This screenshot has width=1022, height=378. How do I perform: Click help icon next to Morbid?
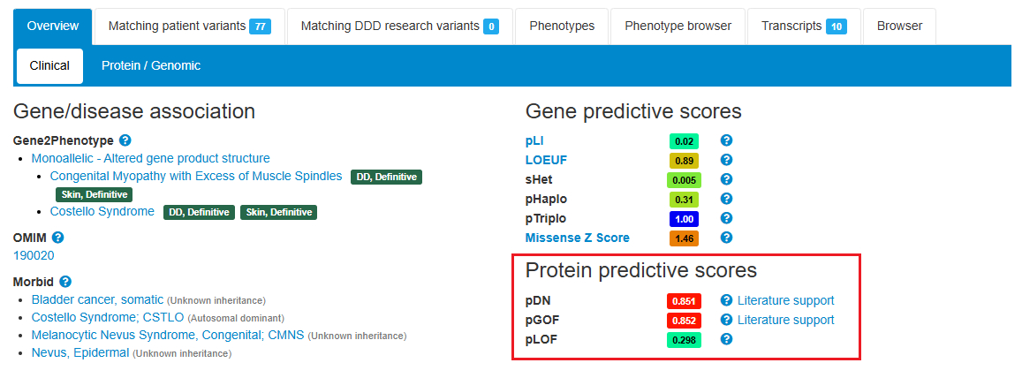65,282
